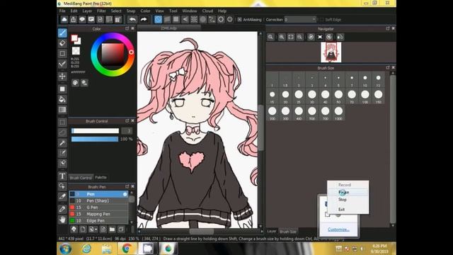Viewport: 453px width, 255px height.
Task: Select the Move tool with cross arrows
Action: click(x=62, y=76)
